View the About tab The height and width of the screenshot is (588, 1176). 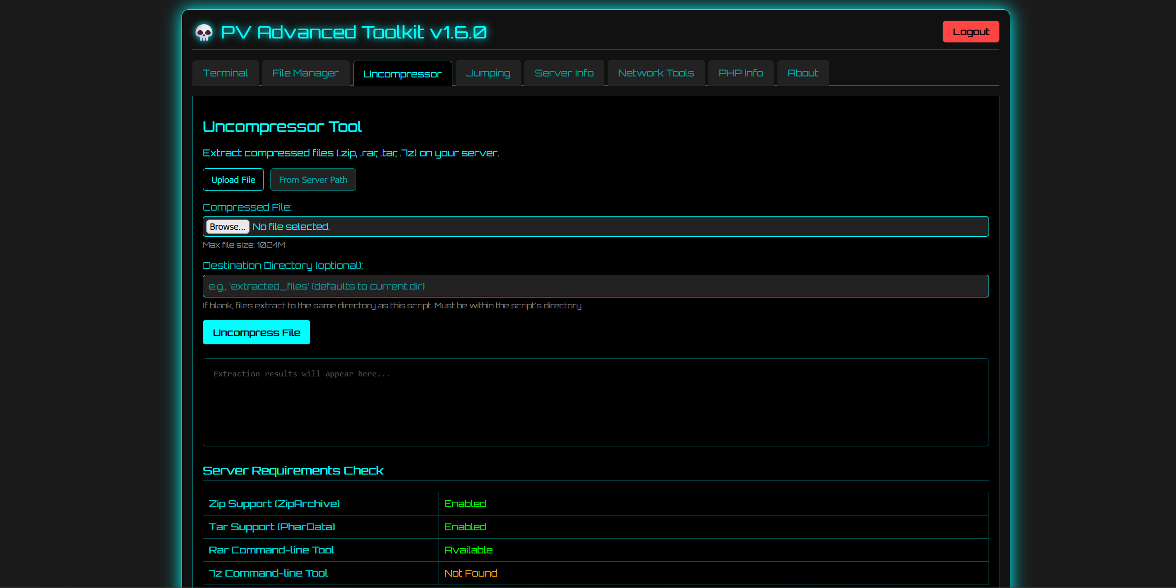click(803, 73)
